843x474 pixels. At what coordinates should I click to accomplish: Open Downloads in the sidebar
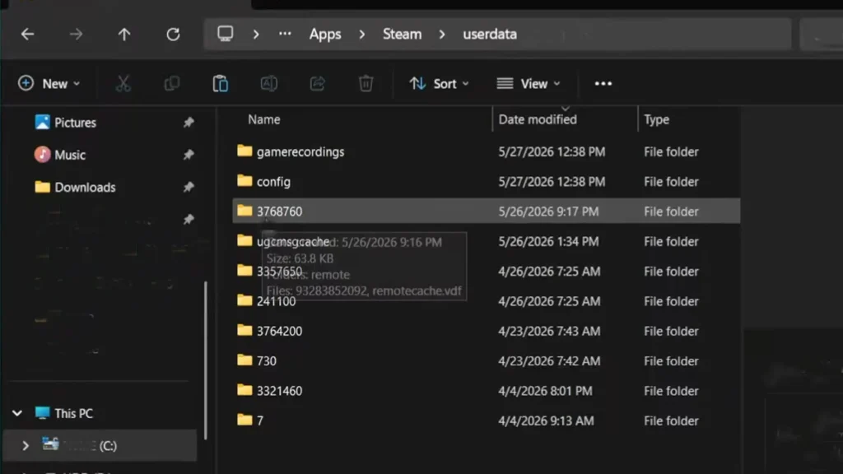point(85,187)
